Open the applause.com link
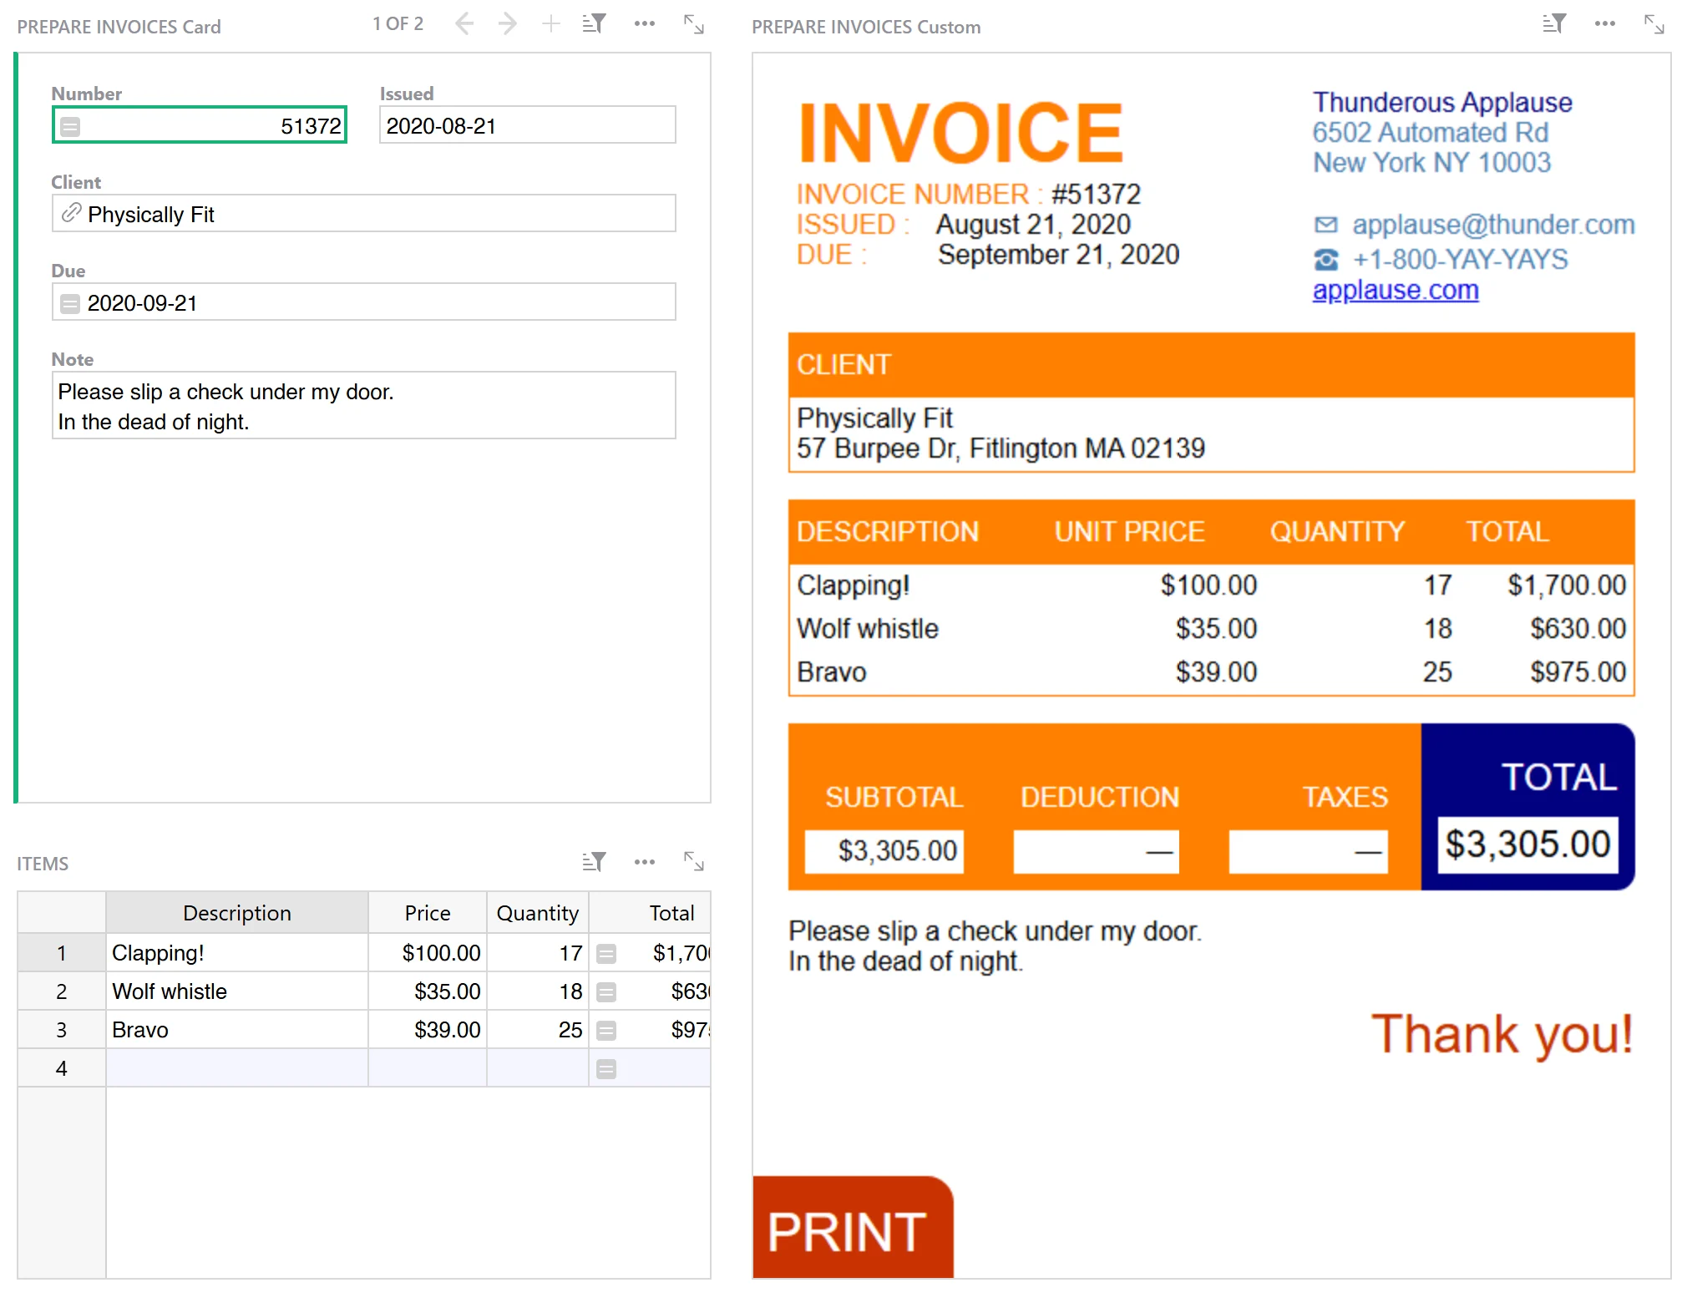This screenshot has height=1303, width=1687. coord(1395,290)
